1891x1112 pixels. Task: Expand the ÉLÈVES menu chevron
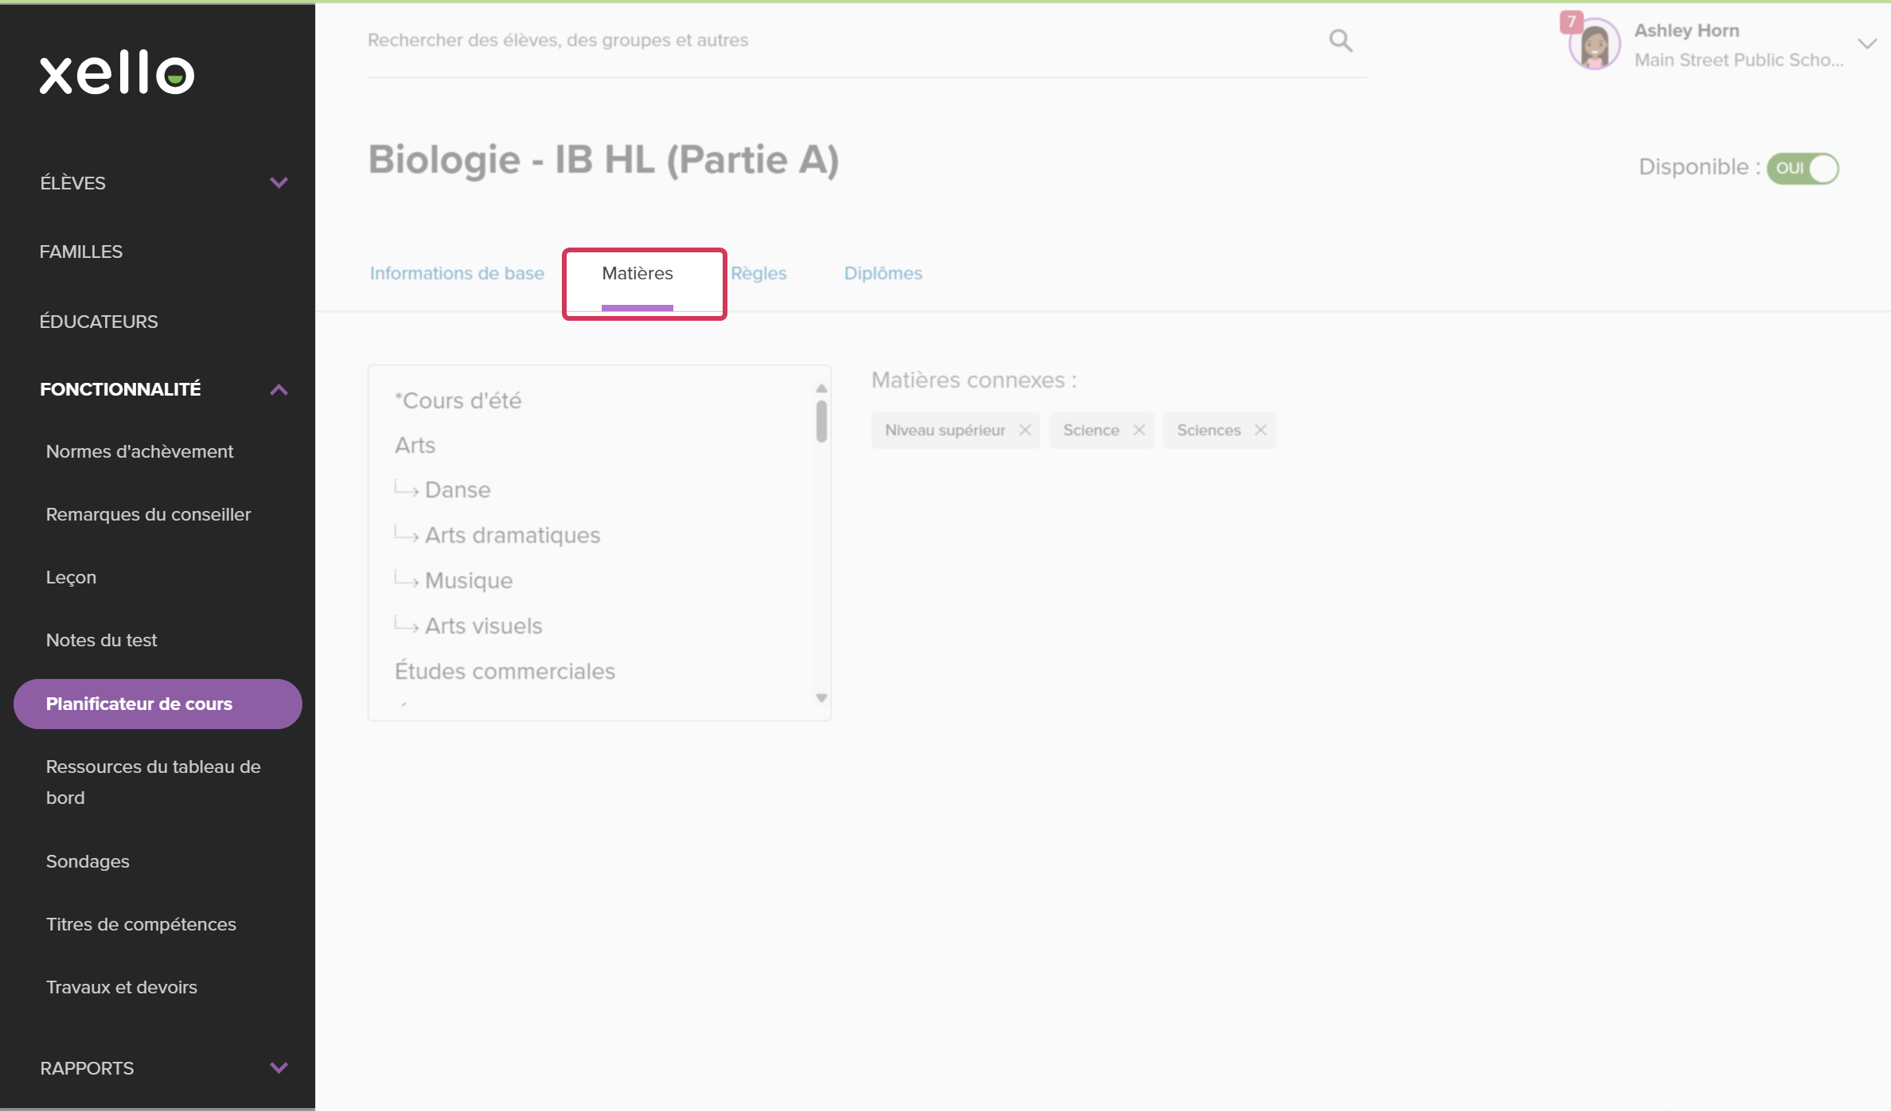click(279, 182)
